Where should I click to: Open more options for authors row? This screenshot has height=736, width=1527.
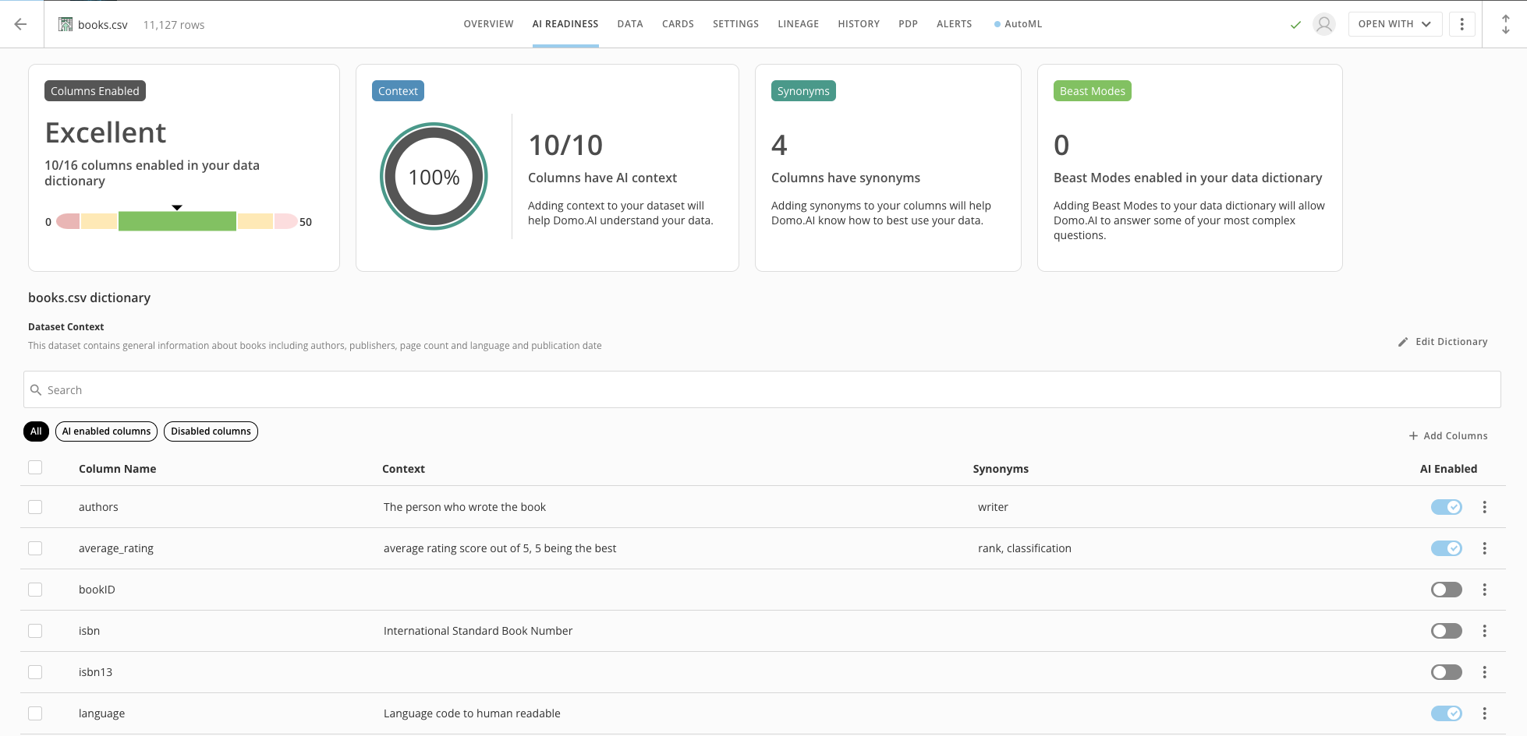(x=1484, y=507)
